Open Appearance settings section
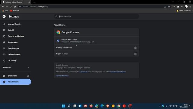Viewport: 193px width, 109px height. click(x=13, y=42)
